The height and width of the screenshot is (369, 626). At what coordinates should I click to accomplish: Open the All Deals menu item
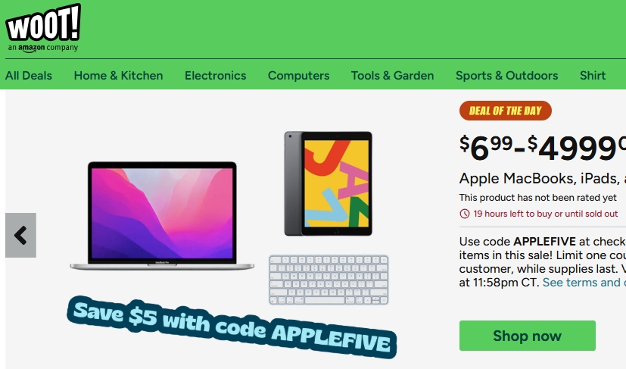click(29, 76)
